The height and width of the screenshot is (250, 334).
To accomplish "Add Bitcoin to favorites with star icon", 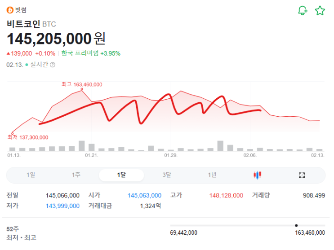I will point(320,11).
